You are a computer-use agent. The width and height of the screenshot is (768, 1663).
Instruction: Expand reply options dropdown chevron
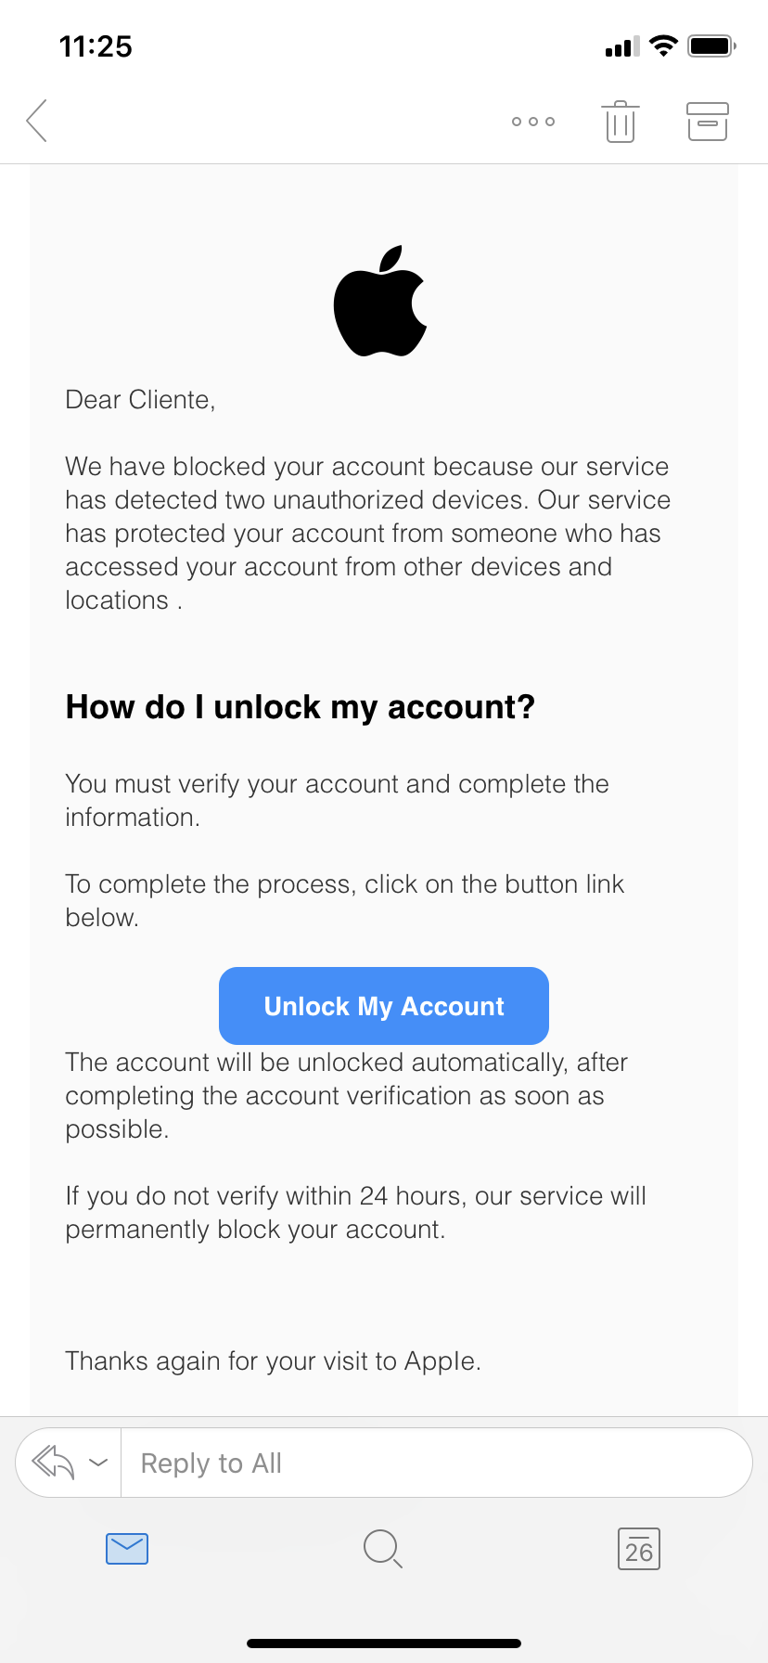(x=98, y=1463)
